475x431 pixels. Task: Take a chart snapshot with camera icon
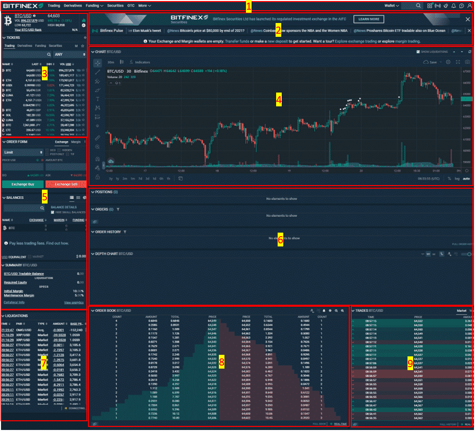pos(467,62)
